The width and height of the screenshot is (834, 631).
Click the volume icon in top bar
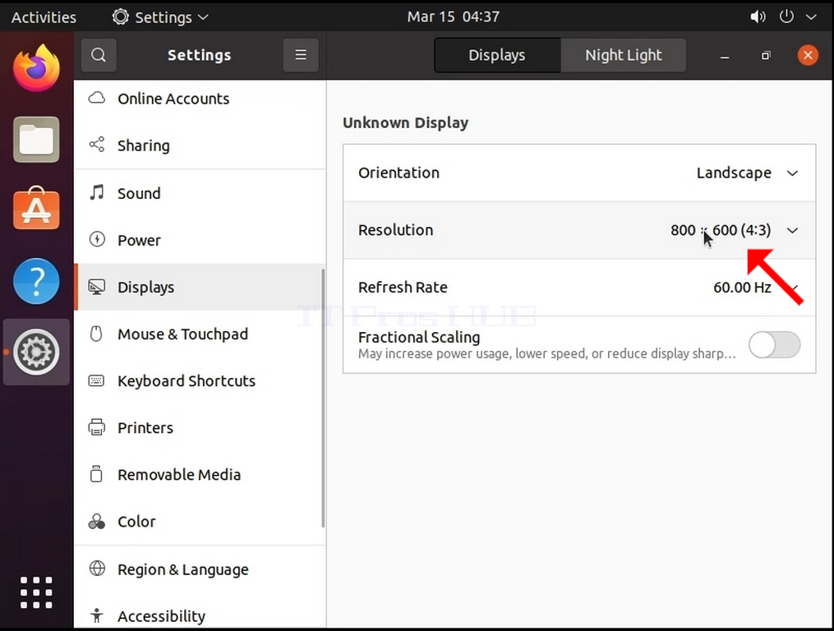(x=758, y=17)
